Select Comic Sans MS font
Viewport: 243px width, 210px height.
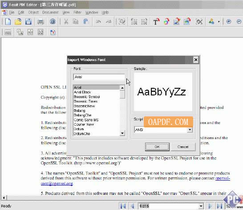point(97,120)
